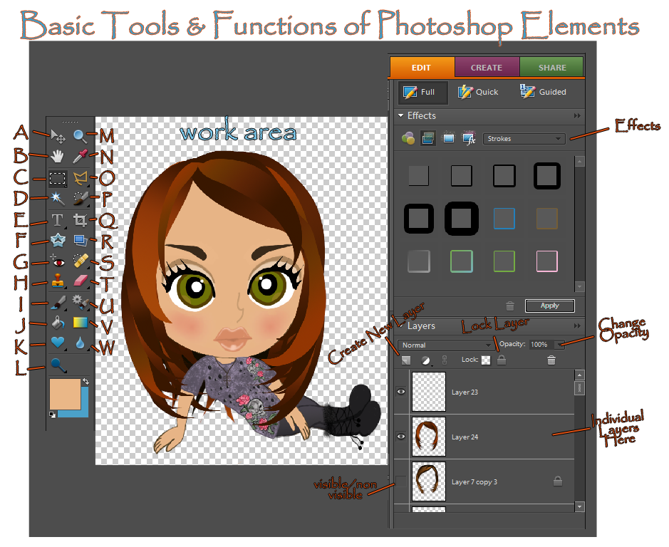Select the Zoom magnifier tool

tap(80, 136)
